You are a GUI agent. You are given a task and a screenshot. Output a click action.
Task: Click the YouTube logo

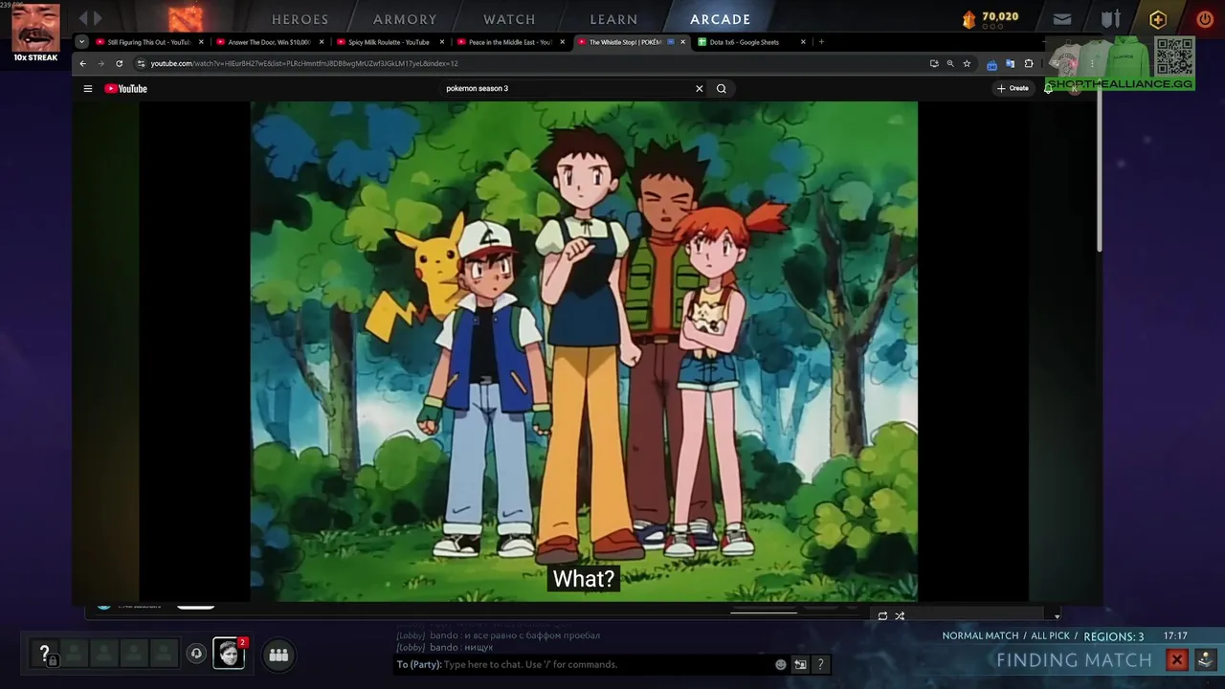point(126,88)
